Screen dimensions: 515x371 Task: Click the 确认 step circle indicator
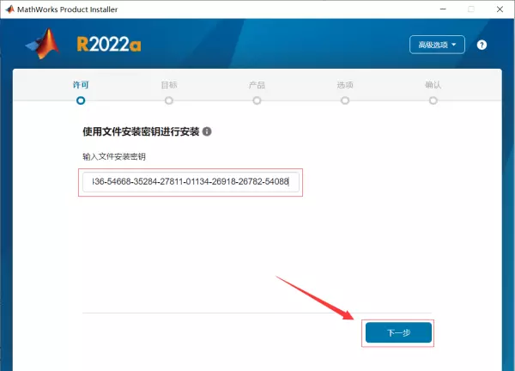[x=433, y=100]
